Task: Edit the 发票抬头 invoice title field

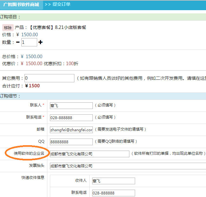Action: click(128, 166)
